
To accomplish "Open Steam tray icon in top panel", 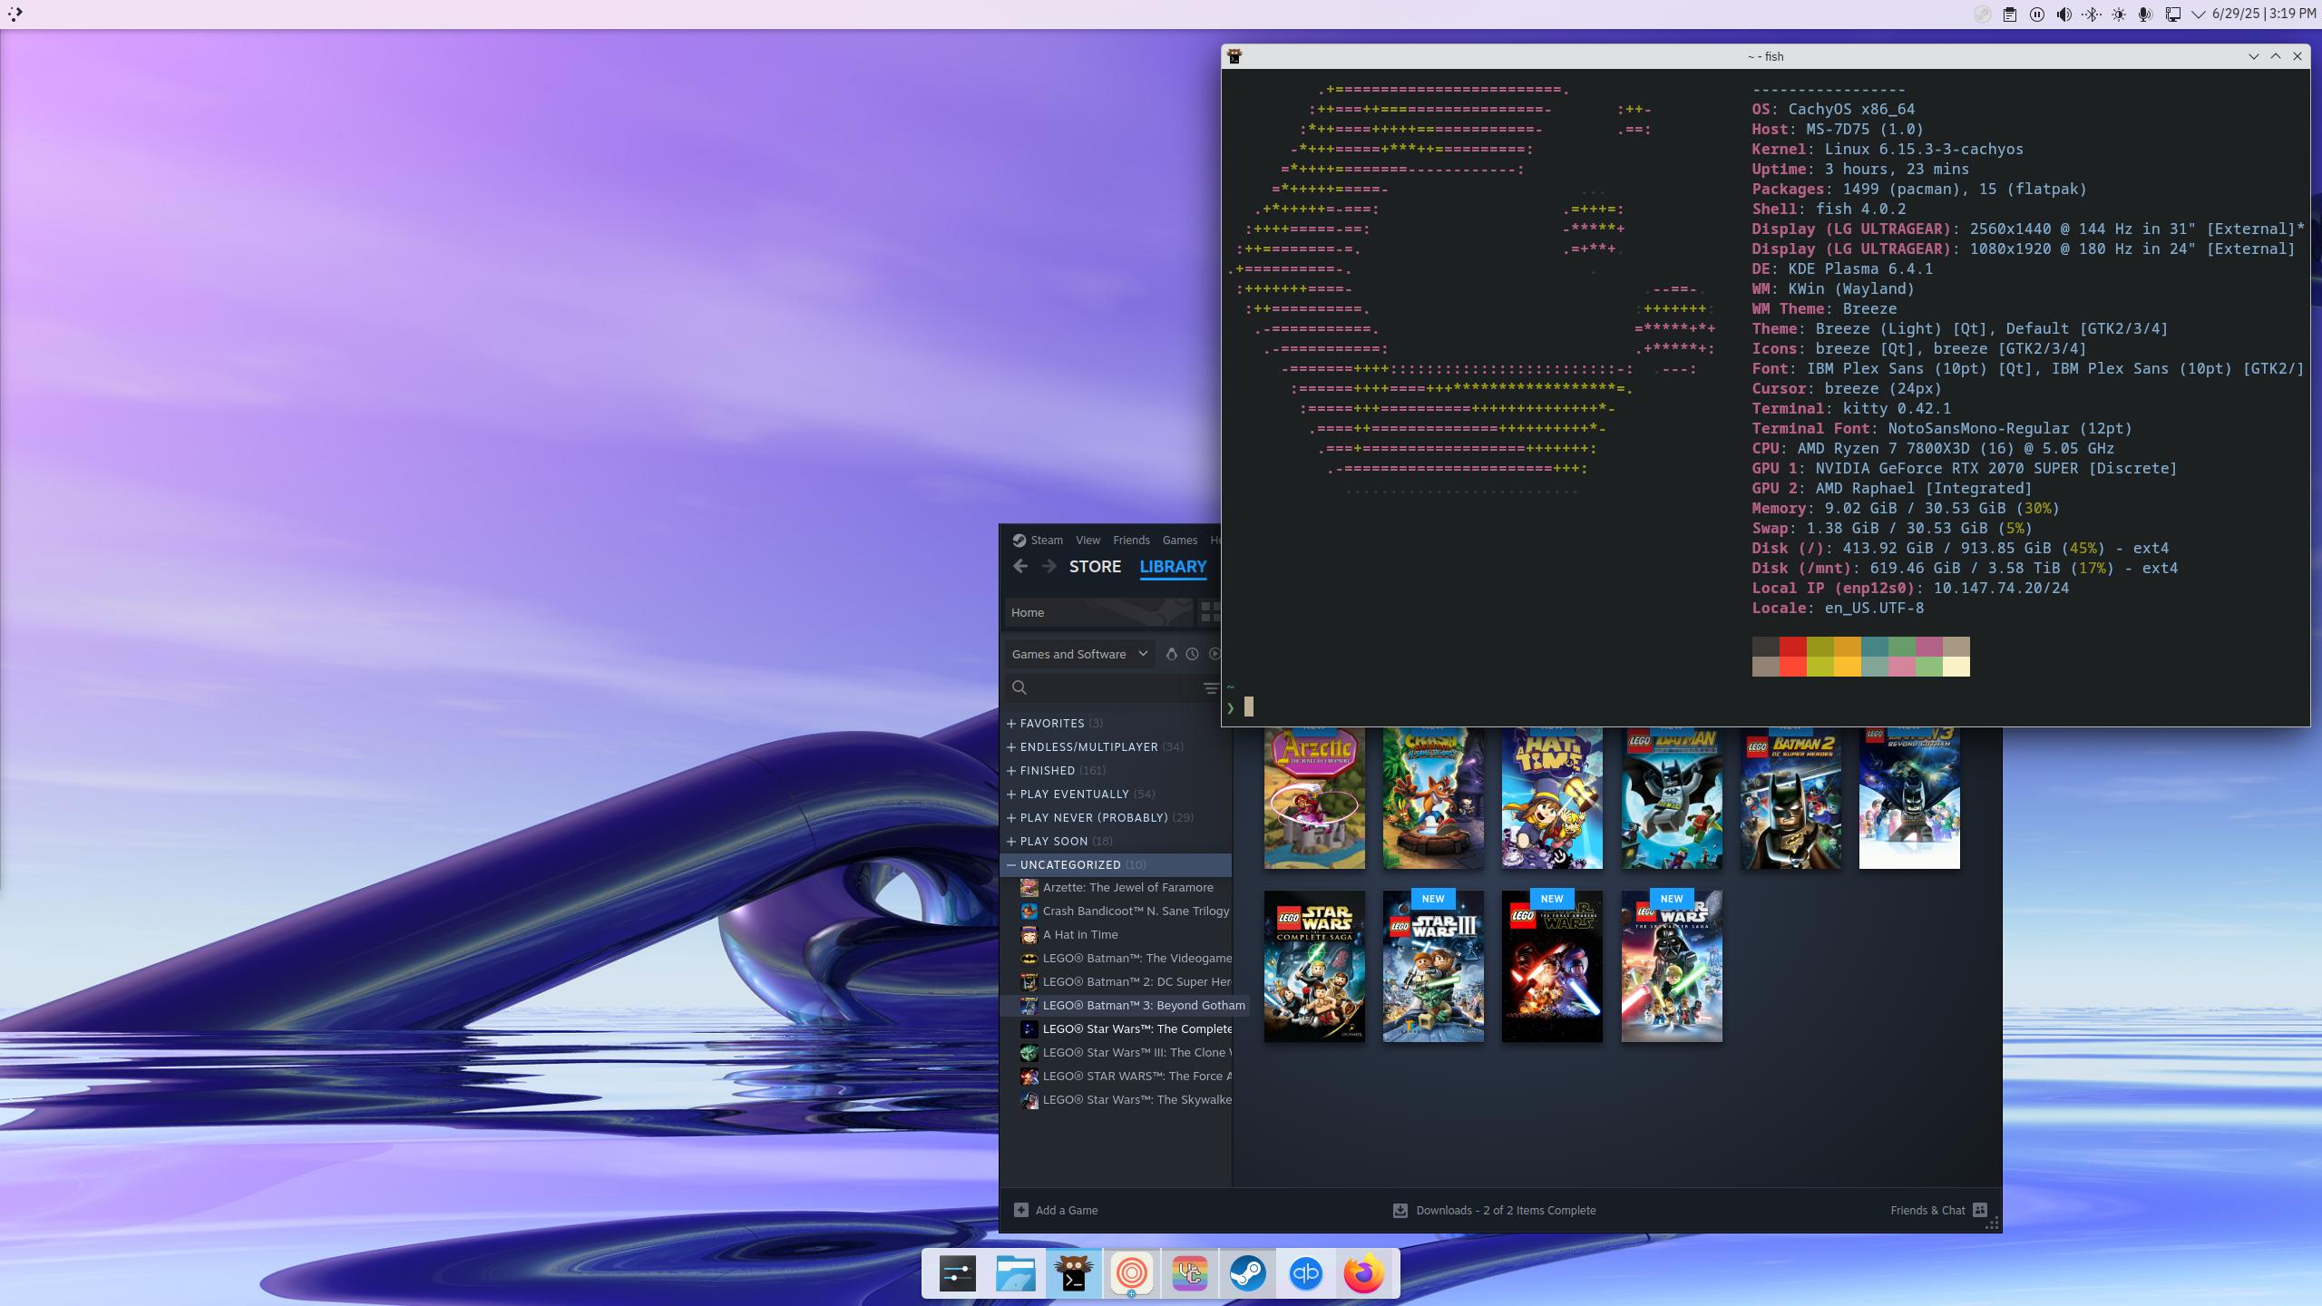I will (x=1983, y=15).
